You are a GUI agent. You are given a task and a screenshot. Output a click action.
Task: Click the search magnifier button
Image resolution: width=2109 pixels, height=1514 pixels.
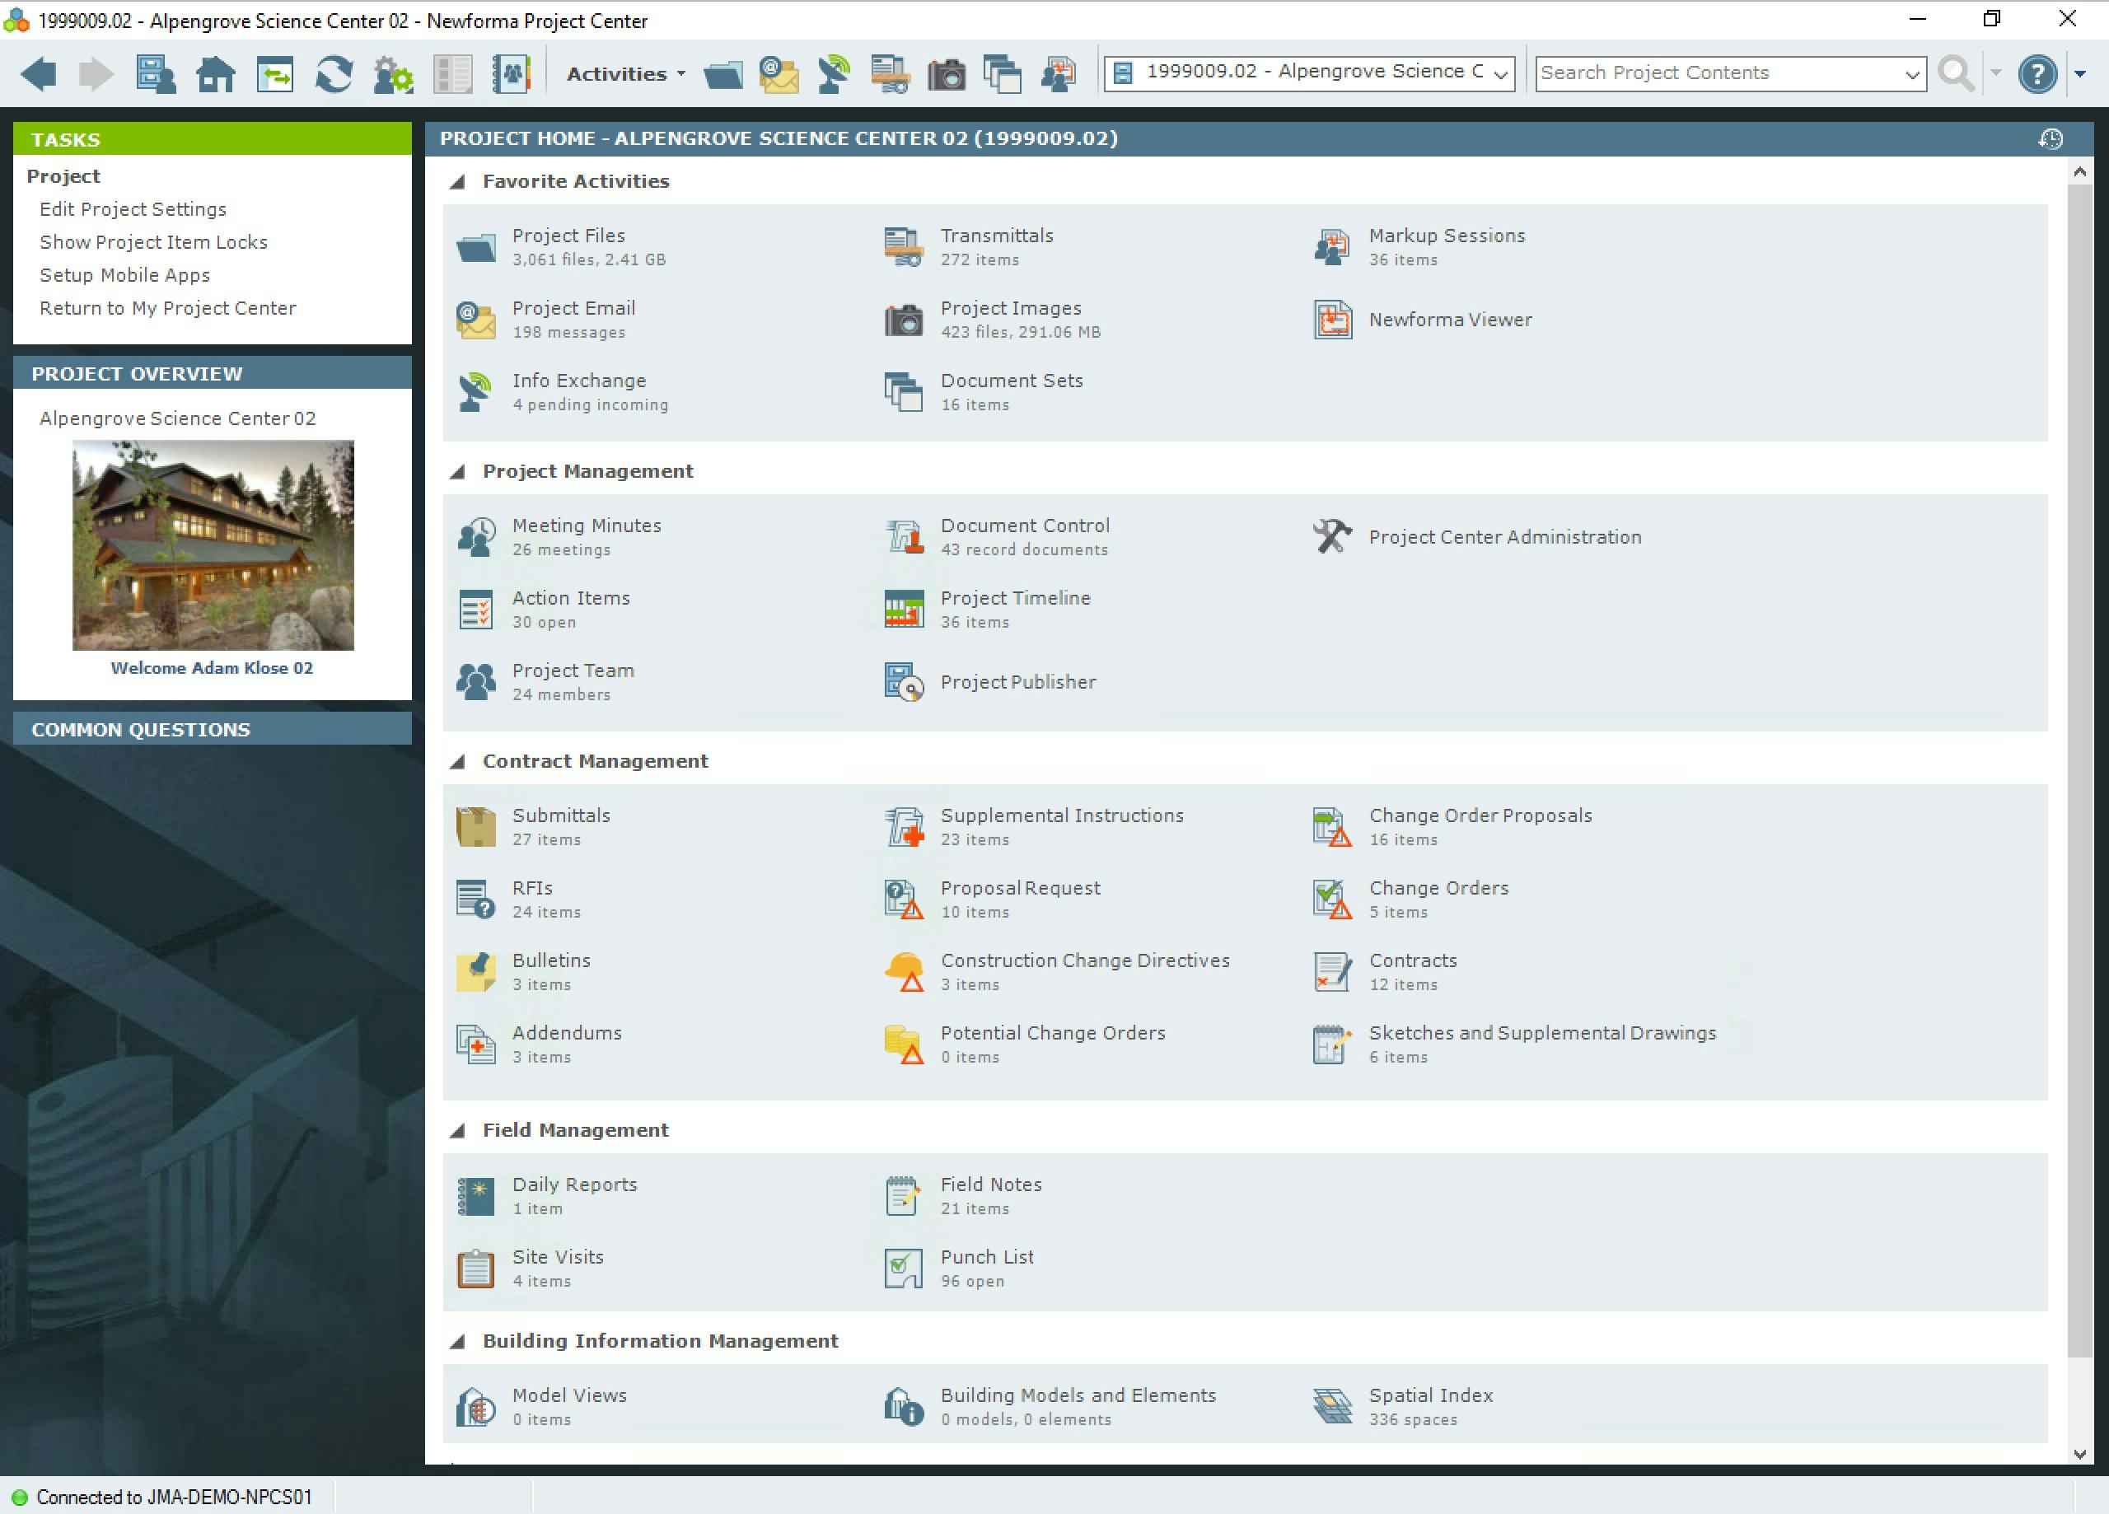1956,73
